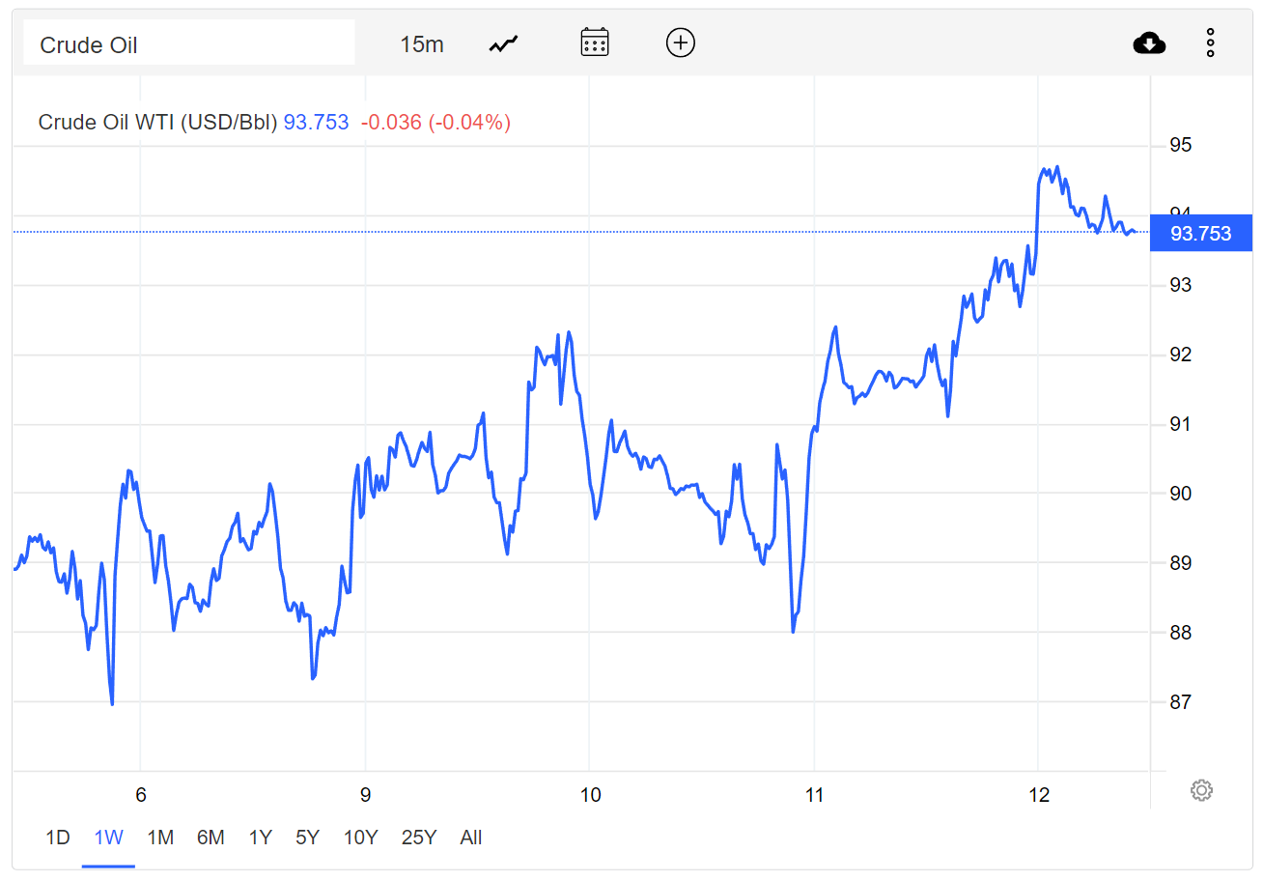Select the 1Y time range
Viewport: 1263px width, 881px height.
click(x=260, y=838)
